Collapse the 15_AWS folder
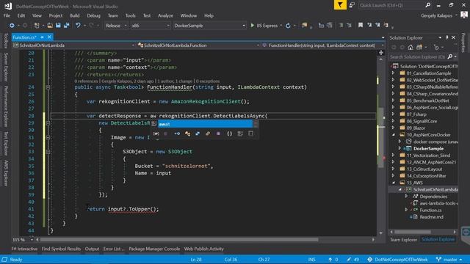The height and width of the screenshot is (264, 470). tap(394, 183)
